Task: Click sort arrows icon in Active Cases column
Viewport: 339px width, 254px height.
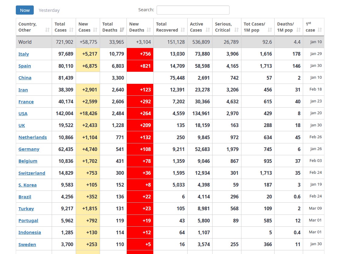Action: click(x=208, y=30)
